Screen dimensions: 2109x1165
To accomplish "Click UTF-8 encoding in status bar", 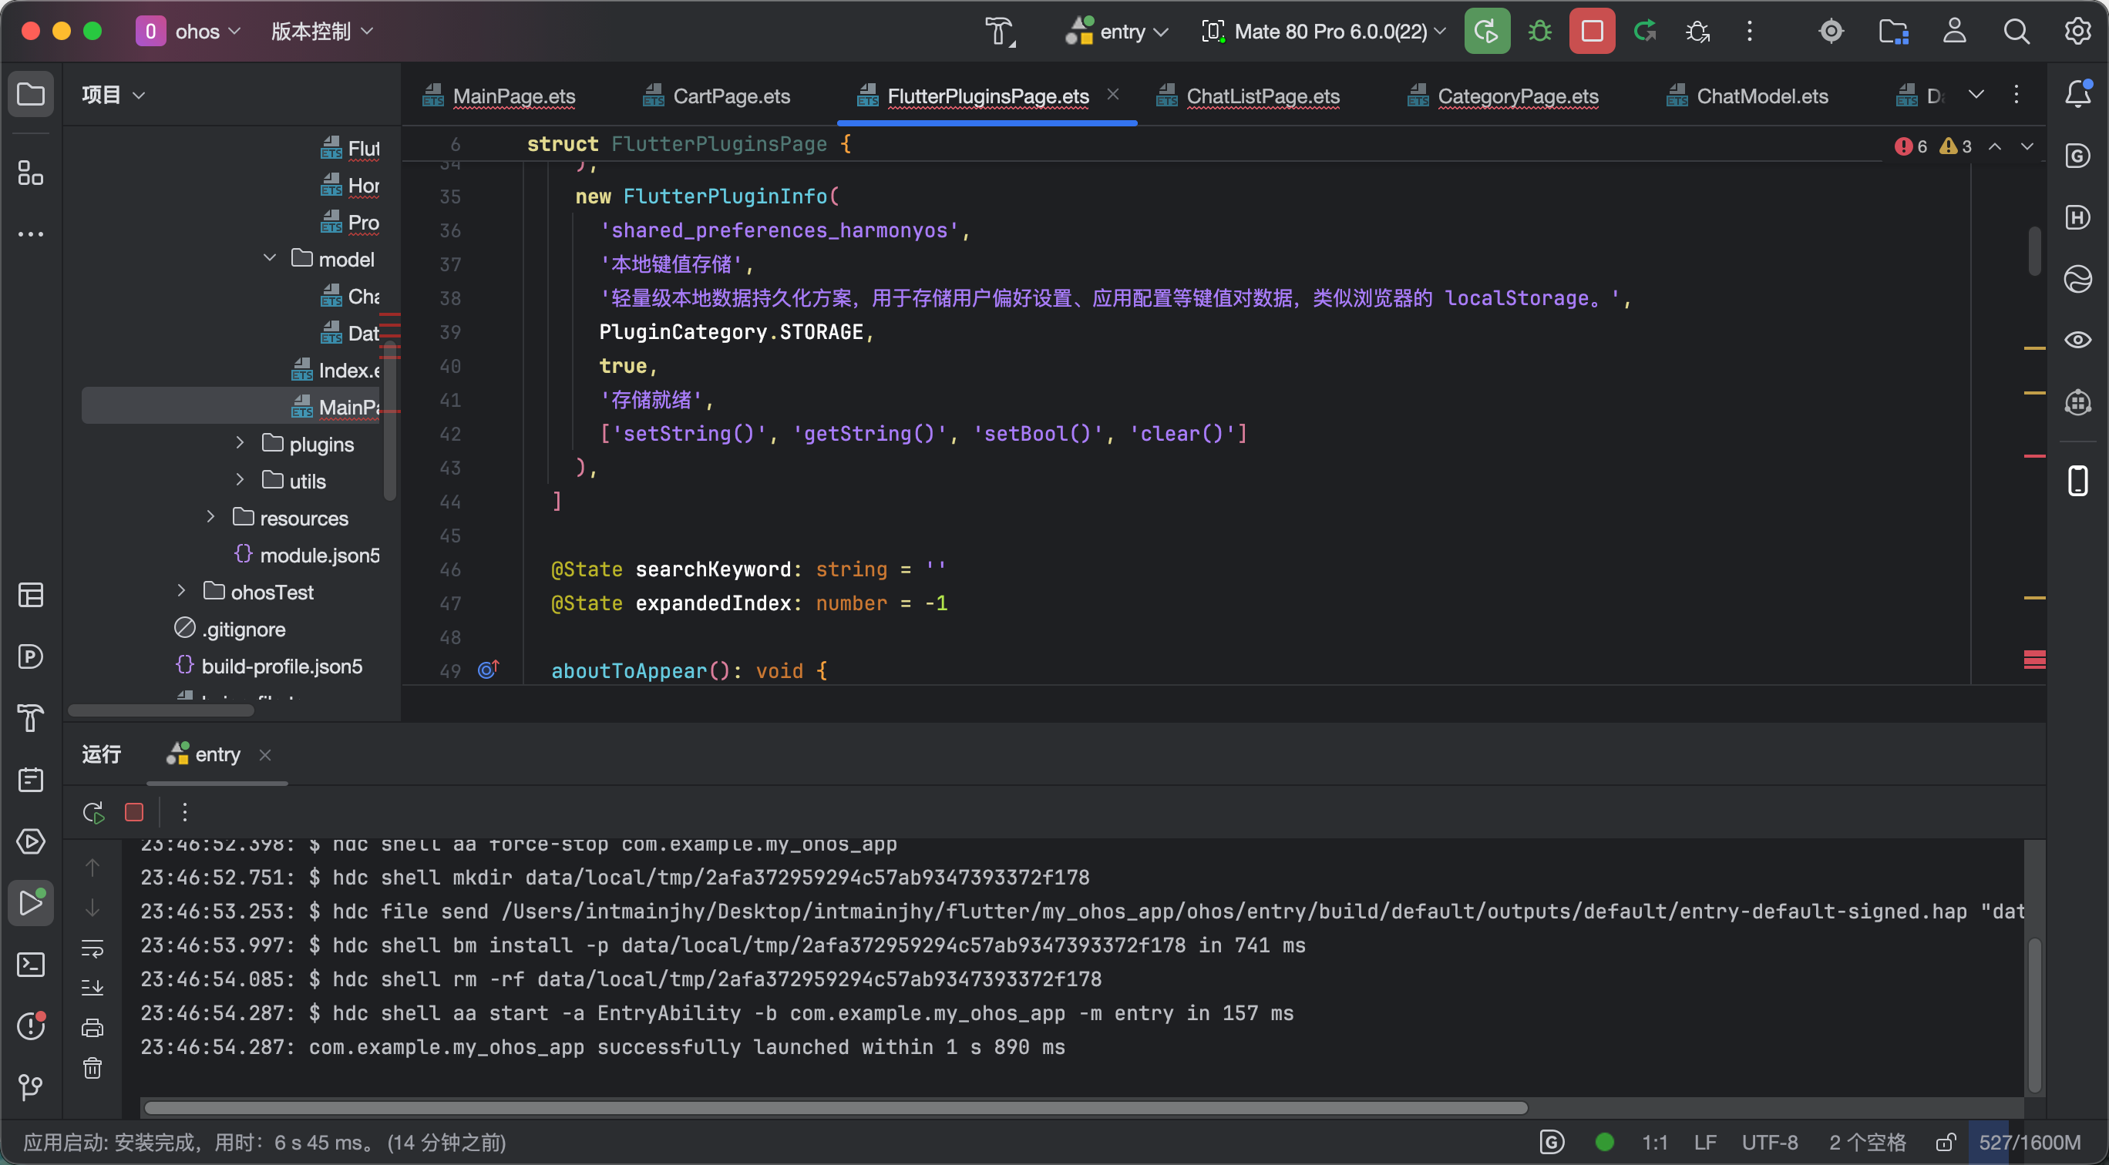I will pos(1769,1142).
